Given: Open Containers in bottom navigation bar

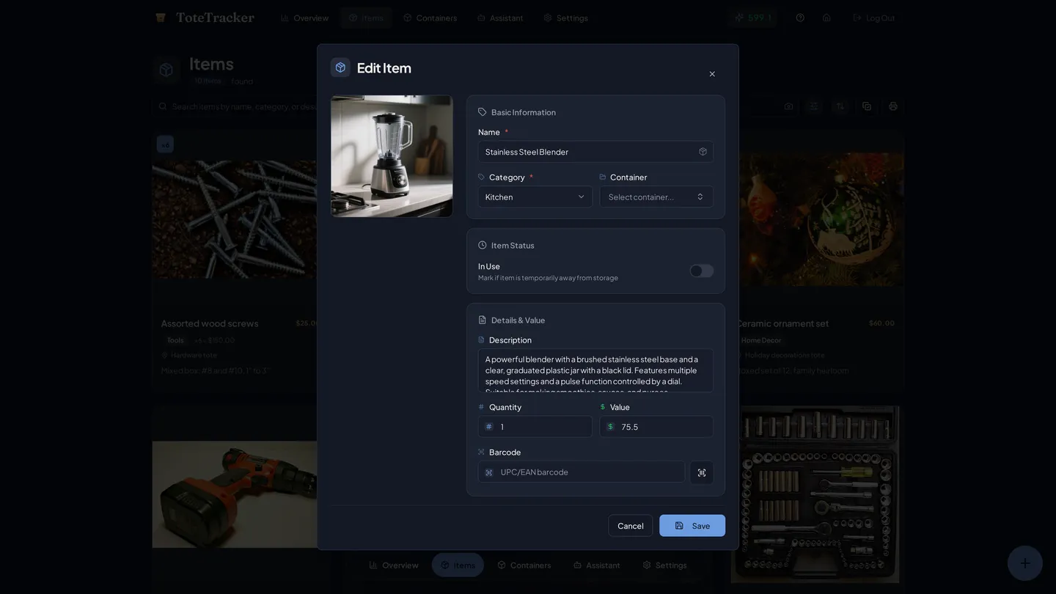Looking at the screenshot, I should point(524,565).
